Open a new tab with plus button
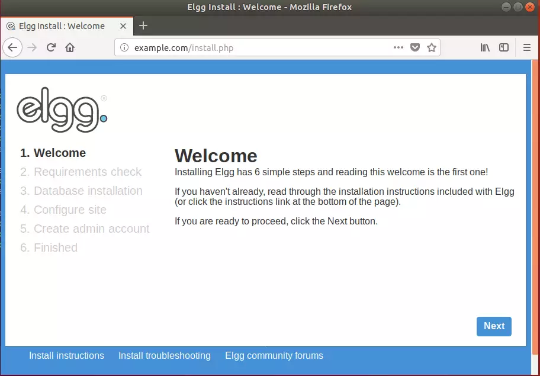 [143, 25]
